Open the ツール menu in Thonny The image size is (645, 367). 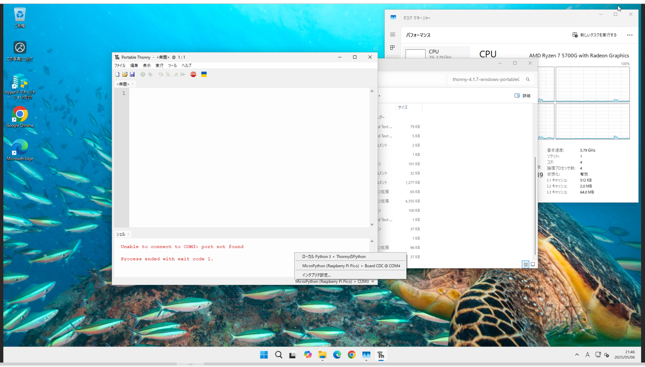pyautogui.click(x=172, y=66)
